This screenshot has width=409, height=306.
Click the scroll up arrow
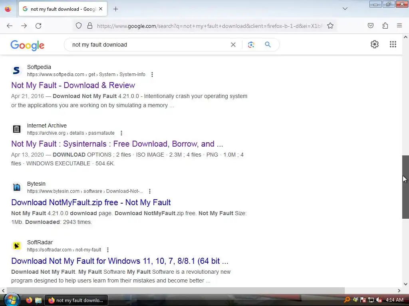[406, 37]
